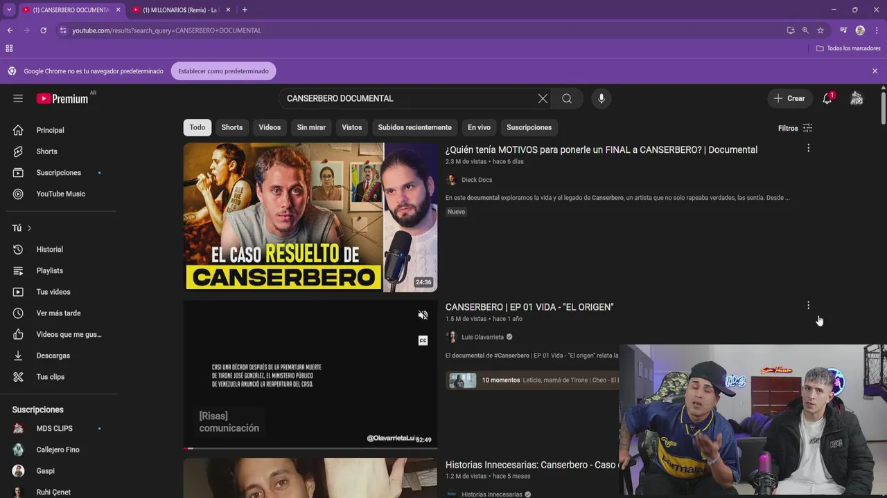Seek on the preview video progress bar
The image size is (887, 498).
310,448
